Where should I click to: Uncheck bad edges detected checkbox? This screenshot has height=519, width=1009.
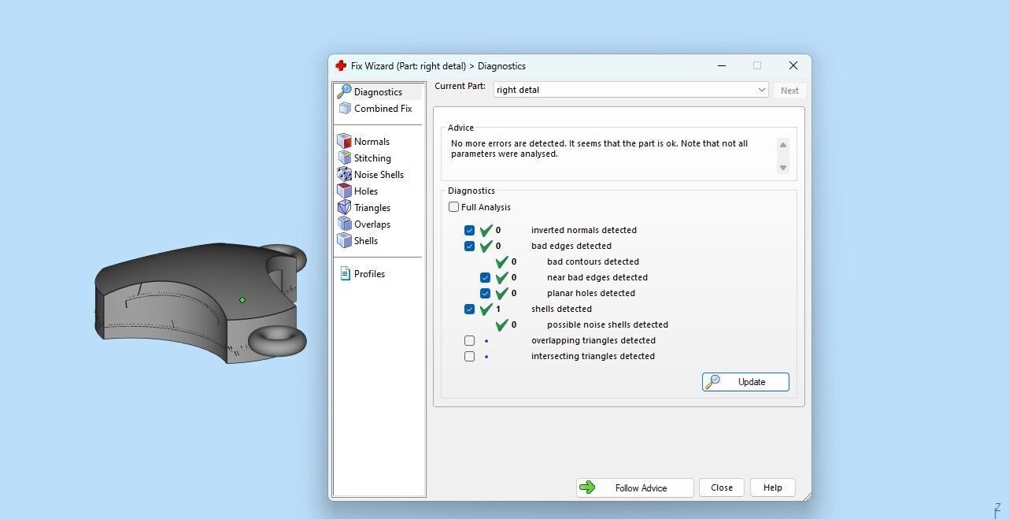[469, 246]
